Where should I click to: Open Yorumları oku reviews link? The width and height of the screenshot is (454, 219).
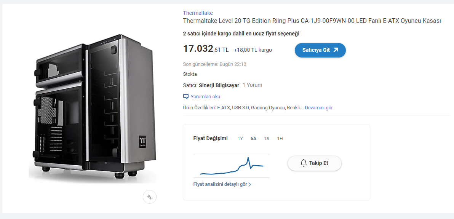coord(205,96)
